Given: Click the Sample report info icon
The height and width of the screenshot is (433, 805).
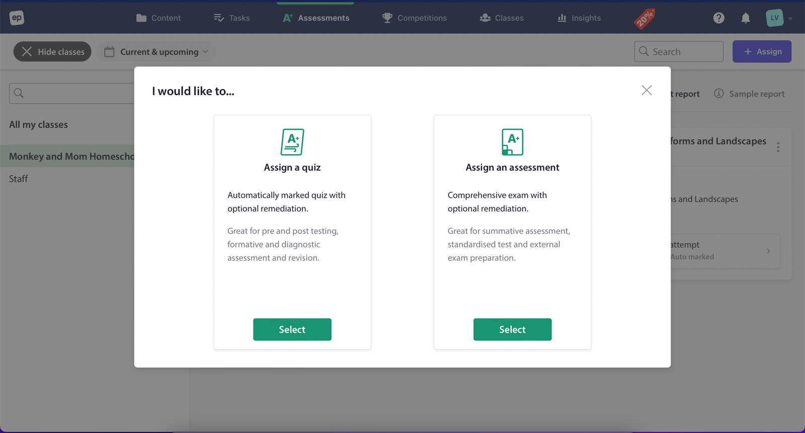Looking at the screenshot, I should point(719,94).
